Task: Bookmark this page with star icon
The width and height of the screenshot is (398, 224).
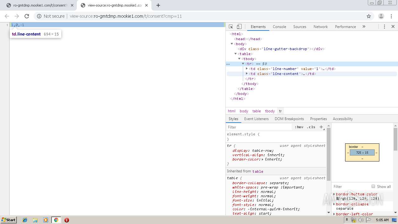Action: tap(369, 16)
